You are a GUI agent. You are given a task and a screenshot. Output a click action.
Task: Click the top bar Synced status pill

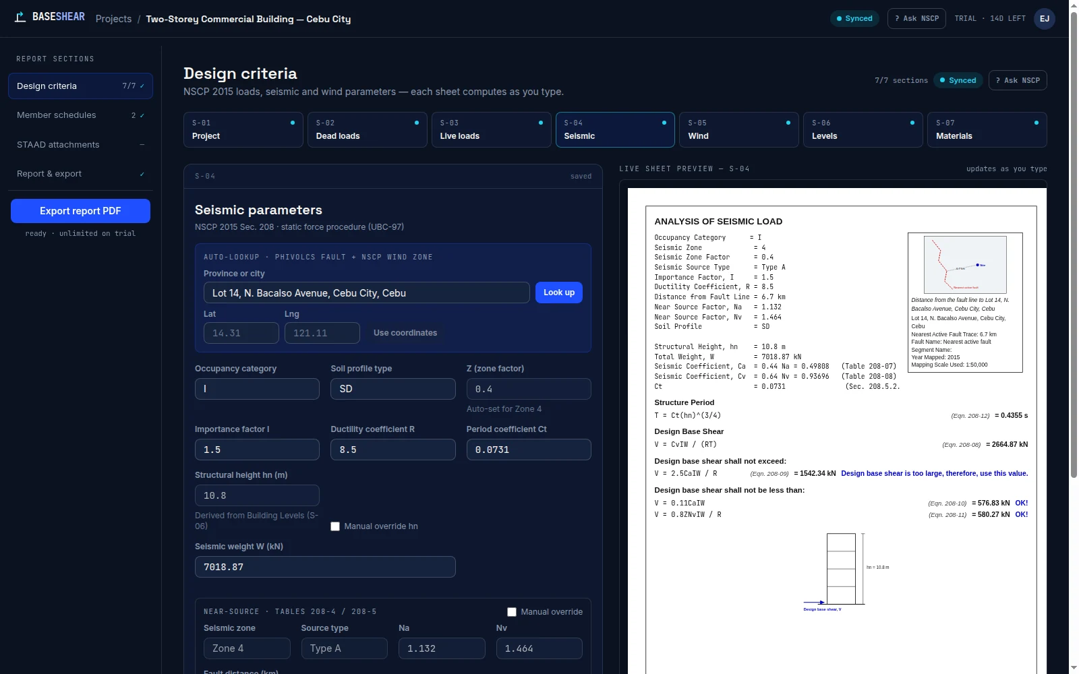pyautogui.click(x=854, y=18)
